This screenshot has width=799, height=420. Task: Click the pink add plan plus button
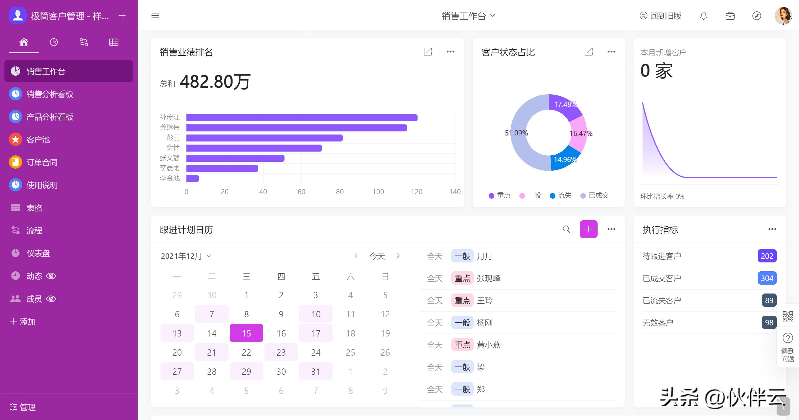pyautogui.click(x=588, y=229)
